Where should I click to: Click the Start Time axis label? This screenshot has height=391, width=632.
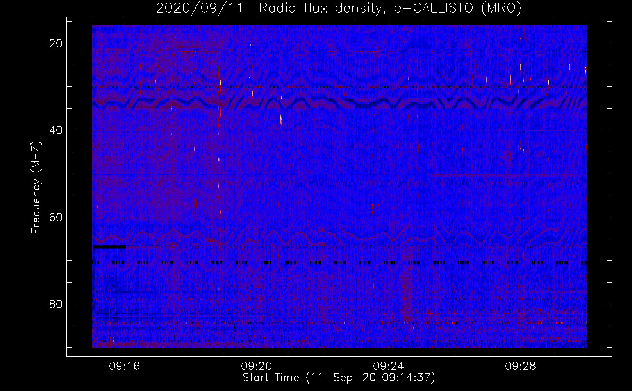(339, 378)
